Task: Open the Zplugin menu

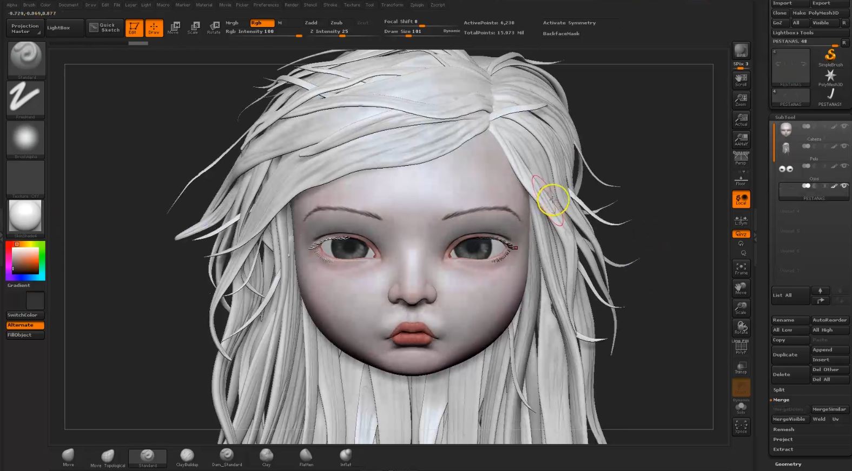Action: coord(417,5)
